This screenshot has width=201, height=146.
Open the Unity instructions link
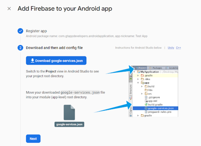tap(171, 48)
